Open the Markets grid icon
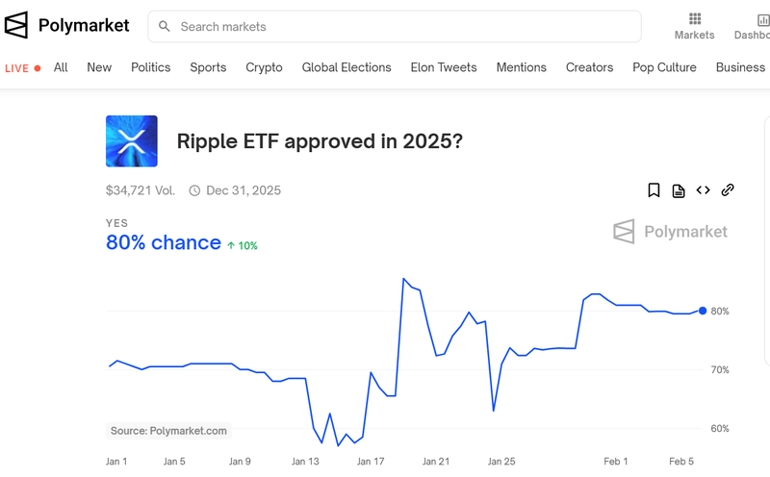 click(x=694, y=18)
